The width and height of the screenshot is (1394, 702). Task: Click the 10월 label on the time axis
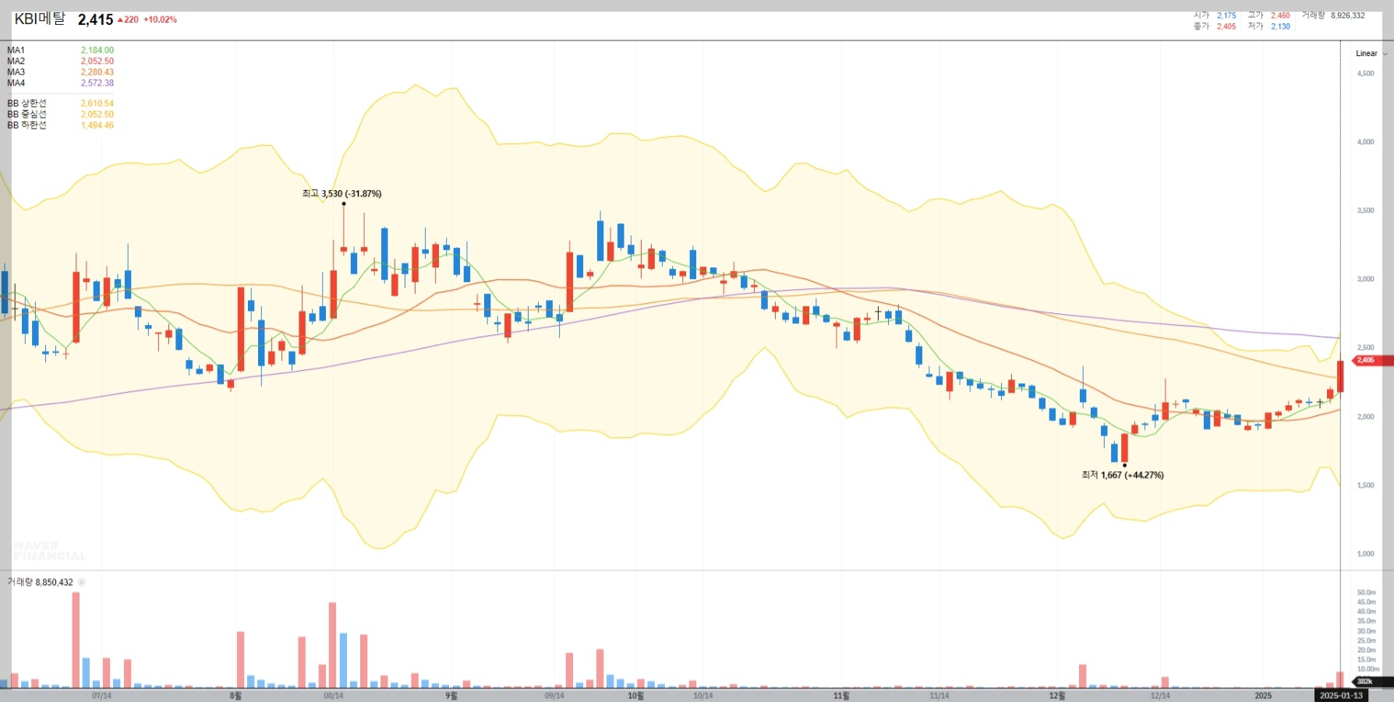[635, 695]
